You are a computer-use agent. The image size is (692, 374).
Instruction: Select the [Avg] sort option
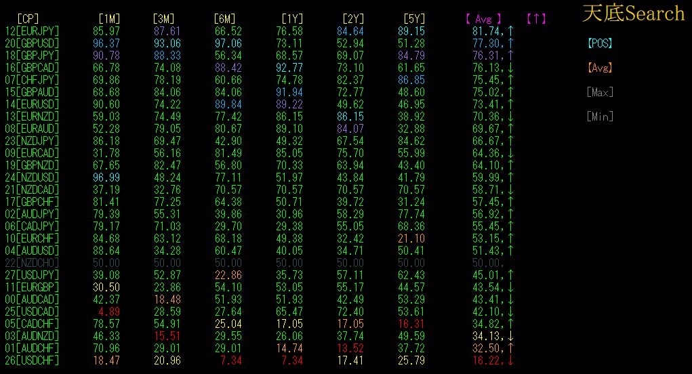[x=600, y=68]
